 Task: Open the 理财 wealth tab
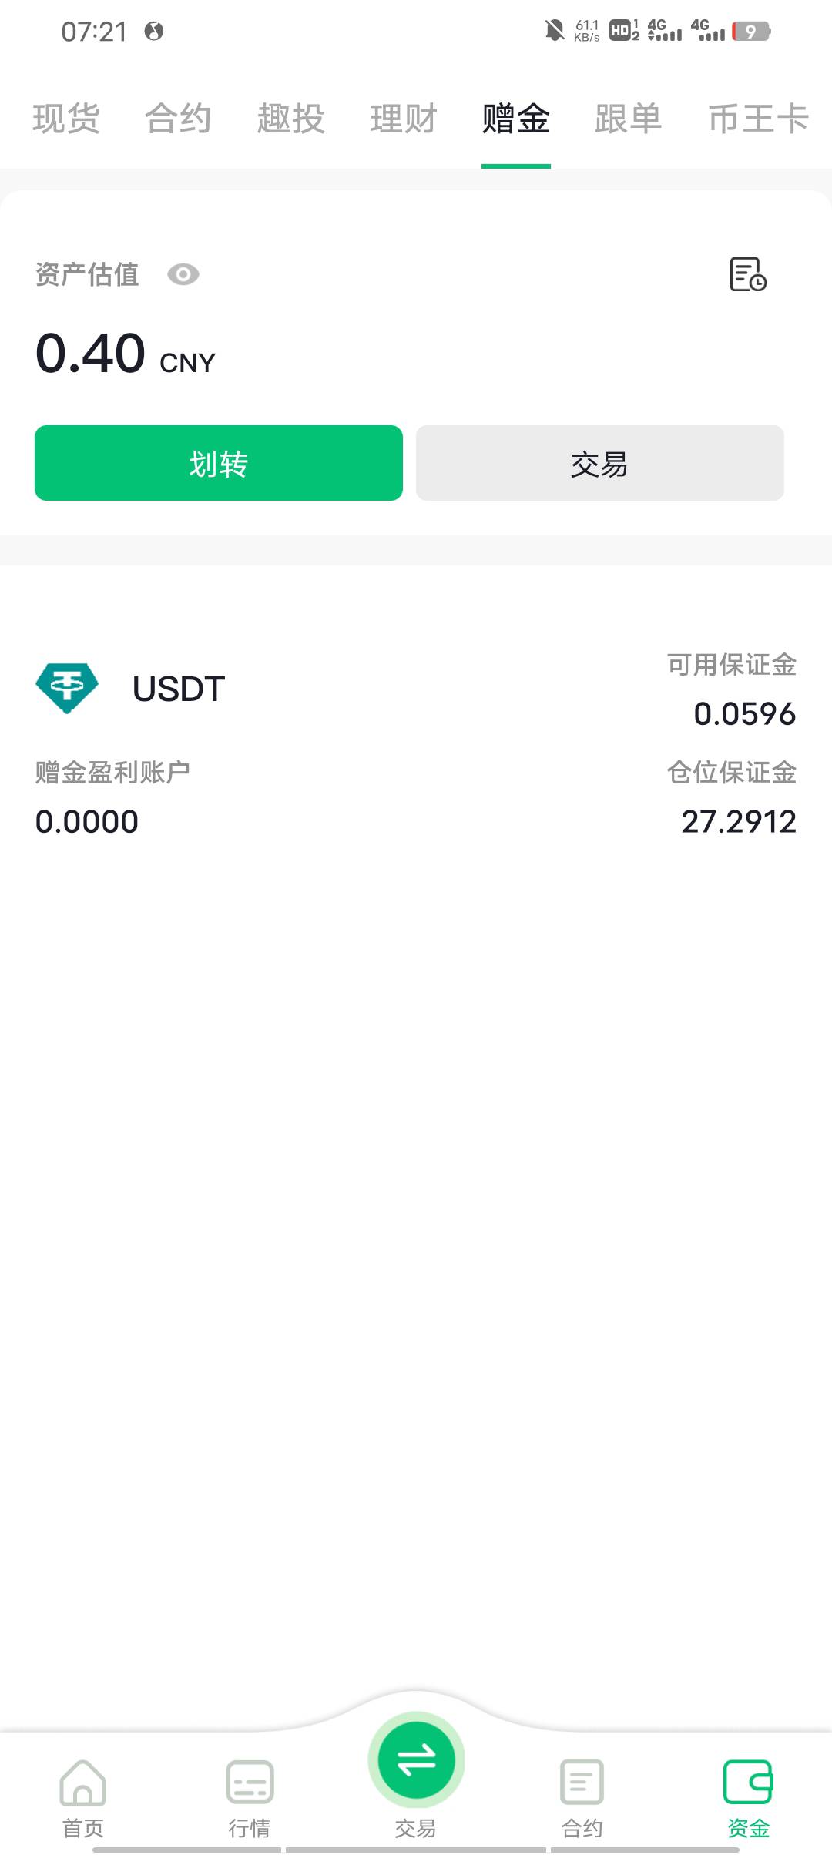(404, 119)
